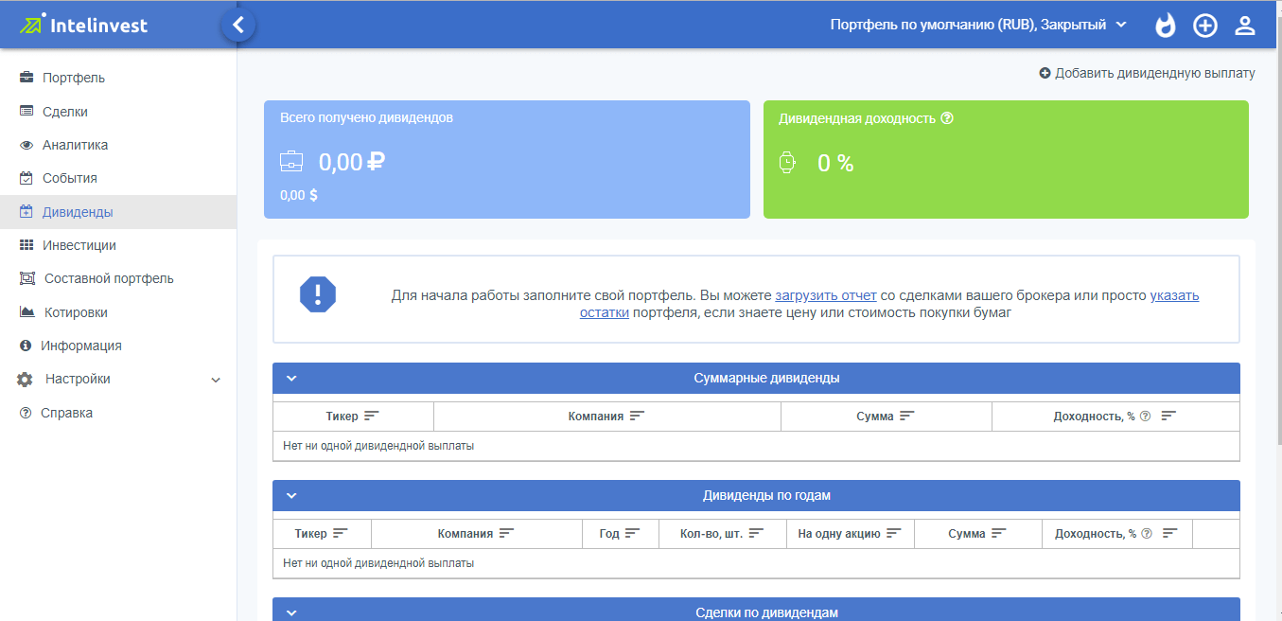Image resolution: width=1282 pixels, height=621 pixels.
Task: Collapse the Суммарные дивиденды panel
Action: (291, 379)
